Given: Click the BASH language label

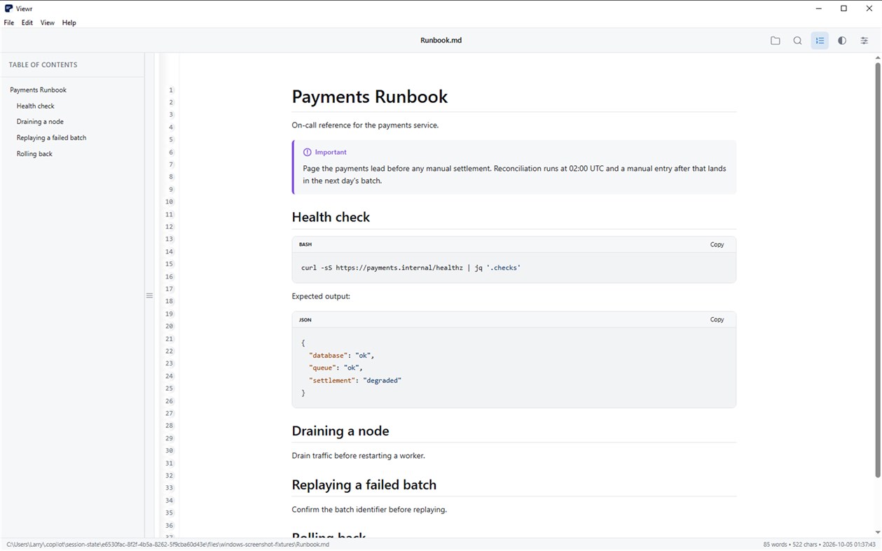Looking at the screenshot, I should 305,244.
